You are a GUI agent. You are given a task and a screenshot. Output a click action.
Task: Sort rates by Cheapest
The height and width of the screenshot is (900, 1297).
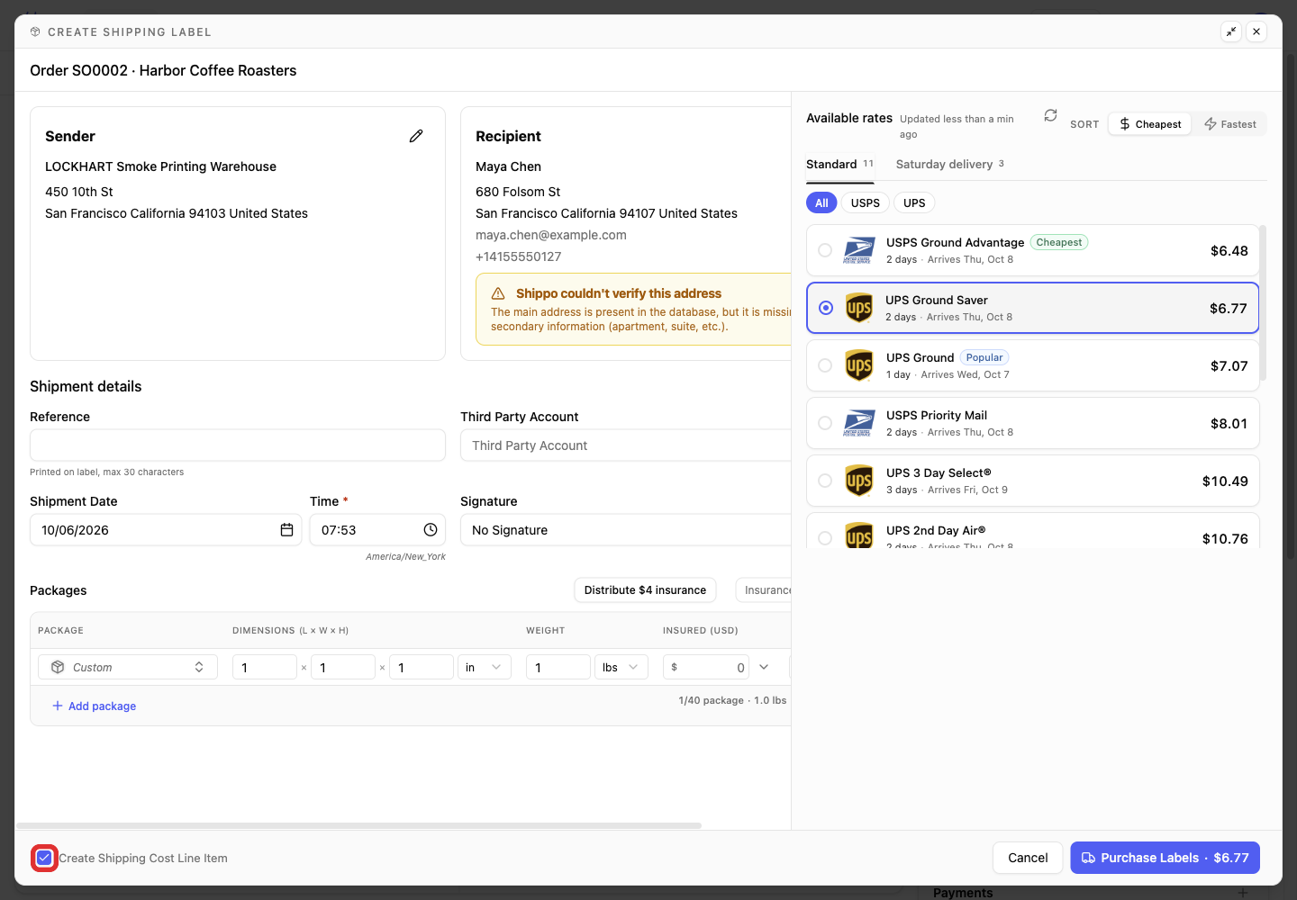(1150, 124)
